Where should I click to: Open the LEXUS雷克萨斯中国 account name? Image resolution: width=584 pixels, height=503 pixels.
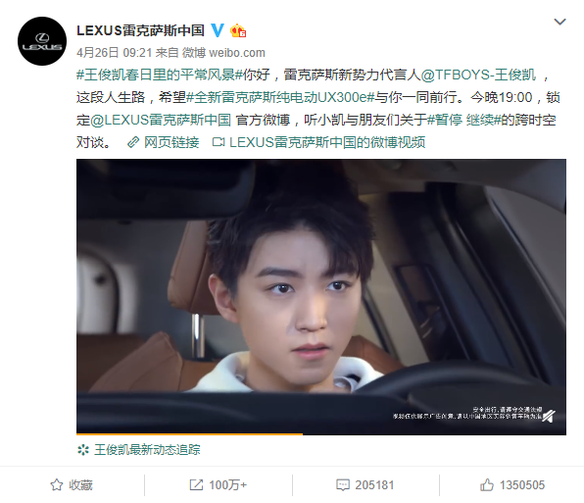coord(140,30)
